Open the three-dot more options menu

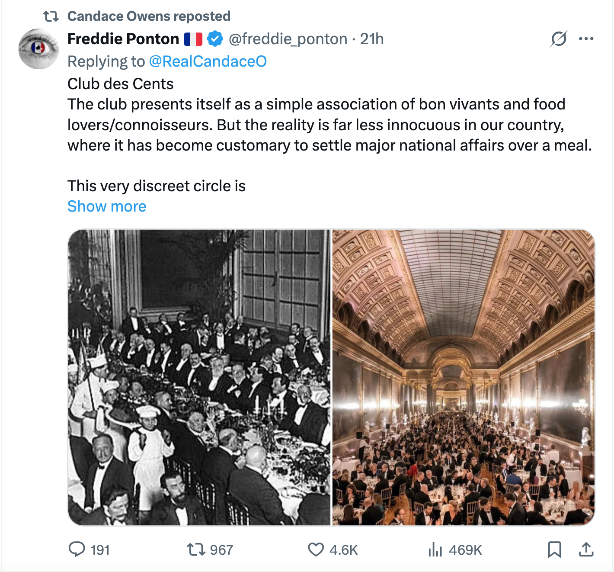point(586,39)
